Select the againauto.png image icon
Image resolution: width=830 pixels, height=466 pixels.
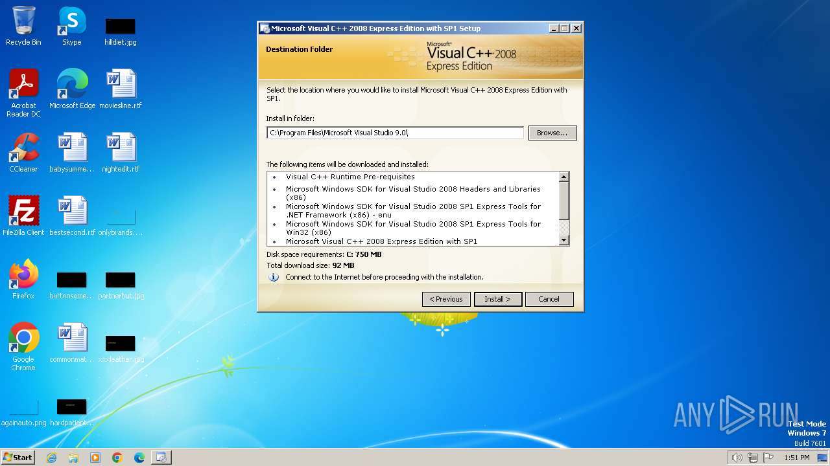(x=23, y=412)
